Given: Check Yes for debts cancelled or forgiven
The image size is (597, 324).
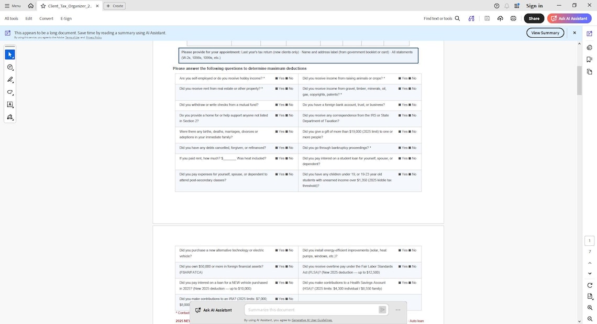Looking at the screenshot, I should coord(277,147).
